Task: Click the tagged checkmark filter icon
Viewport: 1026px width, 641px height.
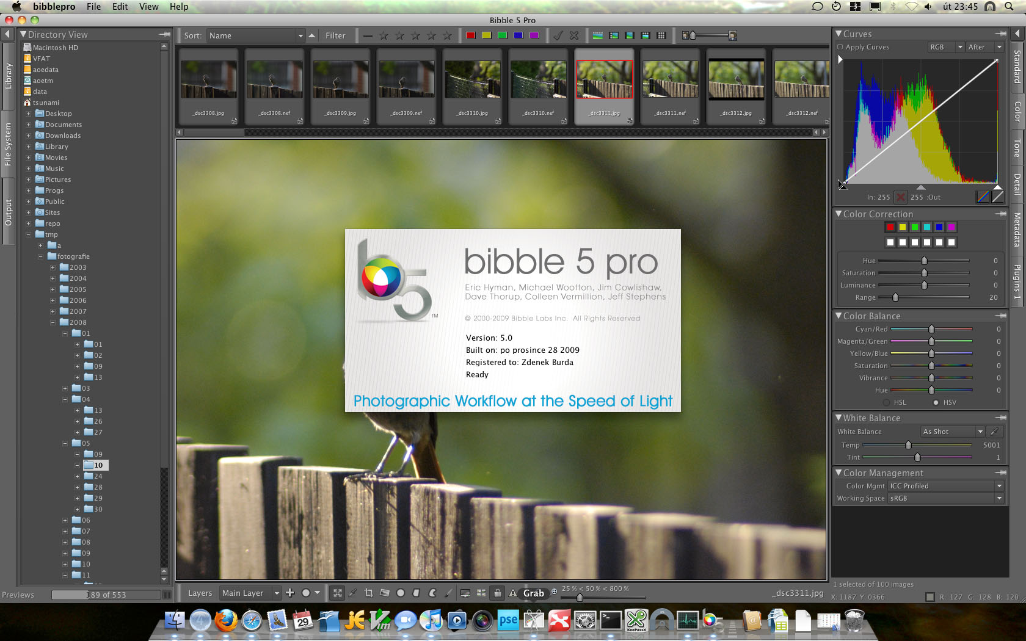Action: pos(558,35)
